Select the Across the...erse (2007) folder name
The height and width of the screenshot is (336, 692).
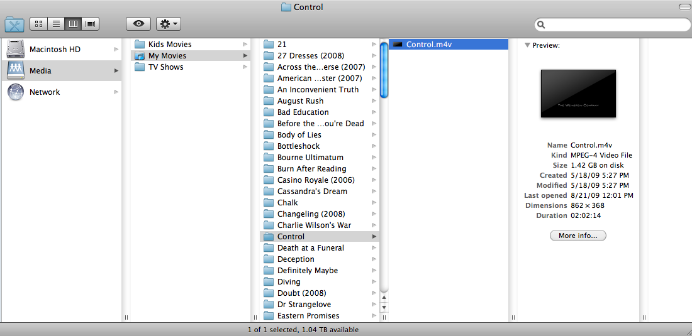(321, 67)
